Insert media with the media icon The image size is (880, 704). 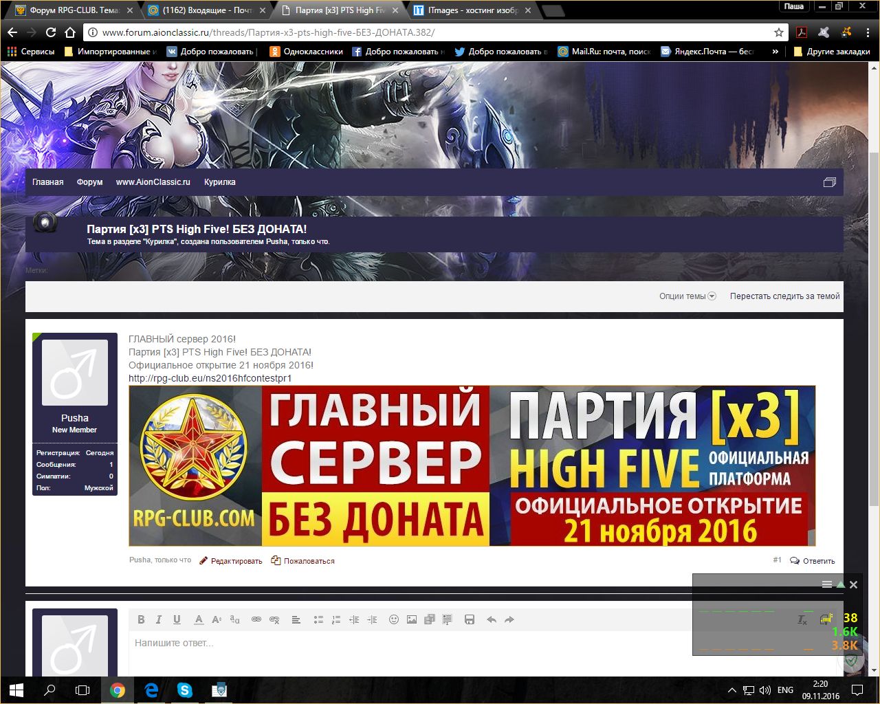[430, 619]
